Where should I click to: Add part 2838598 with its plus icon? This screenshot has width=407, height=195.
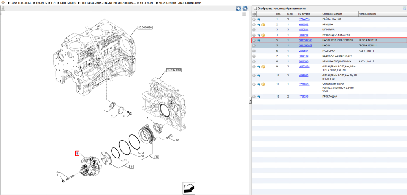pyautogui.click(x=254, y=61)
